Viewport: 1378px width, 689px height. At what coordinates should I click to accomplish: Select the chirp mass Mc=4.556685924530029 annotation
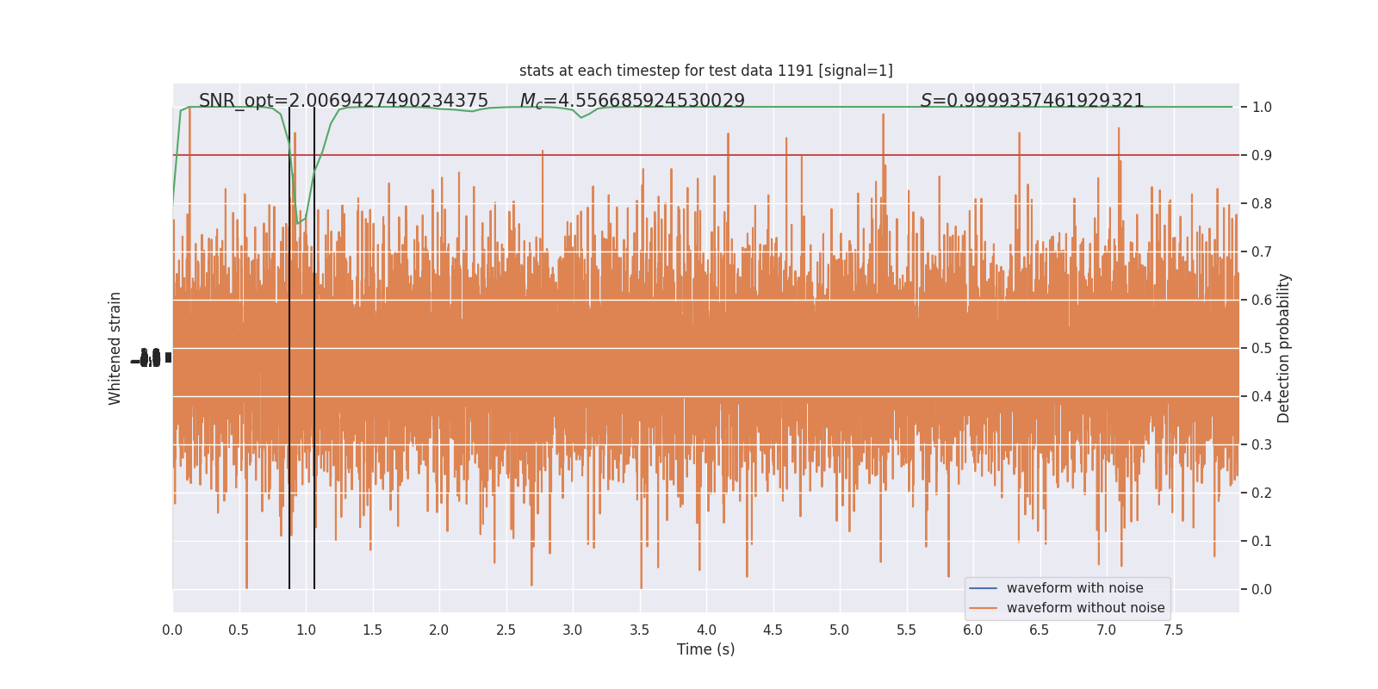point(632,101)
